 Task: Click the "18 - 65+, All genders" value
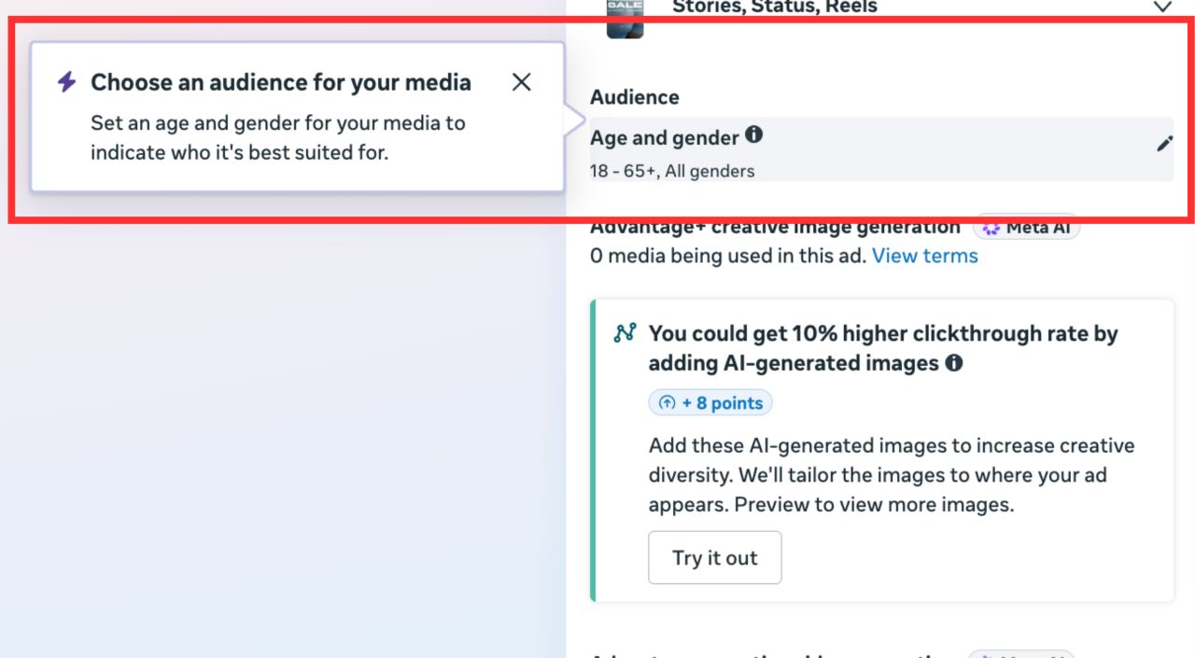coord(672,171)
